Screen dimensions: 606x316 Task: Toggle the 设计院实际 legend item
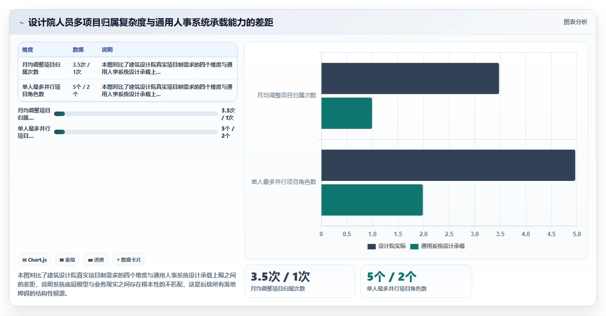coord(386,246)
